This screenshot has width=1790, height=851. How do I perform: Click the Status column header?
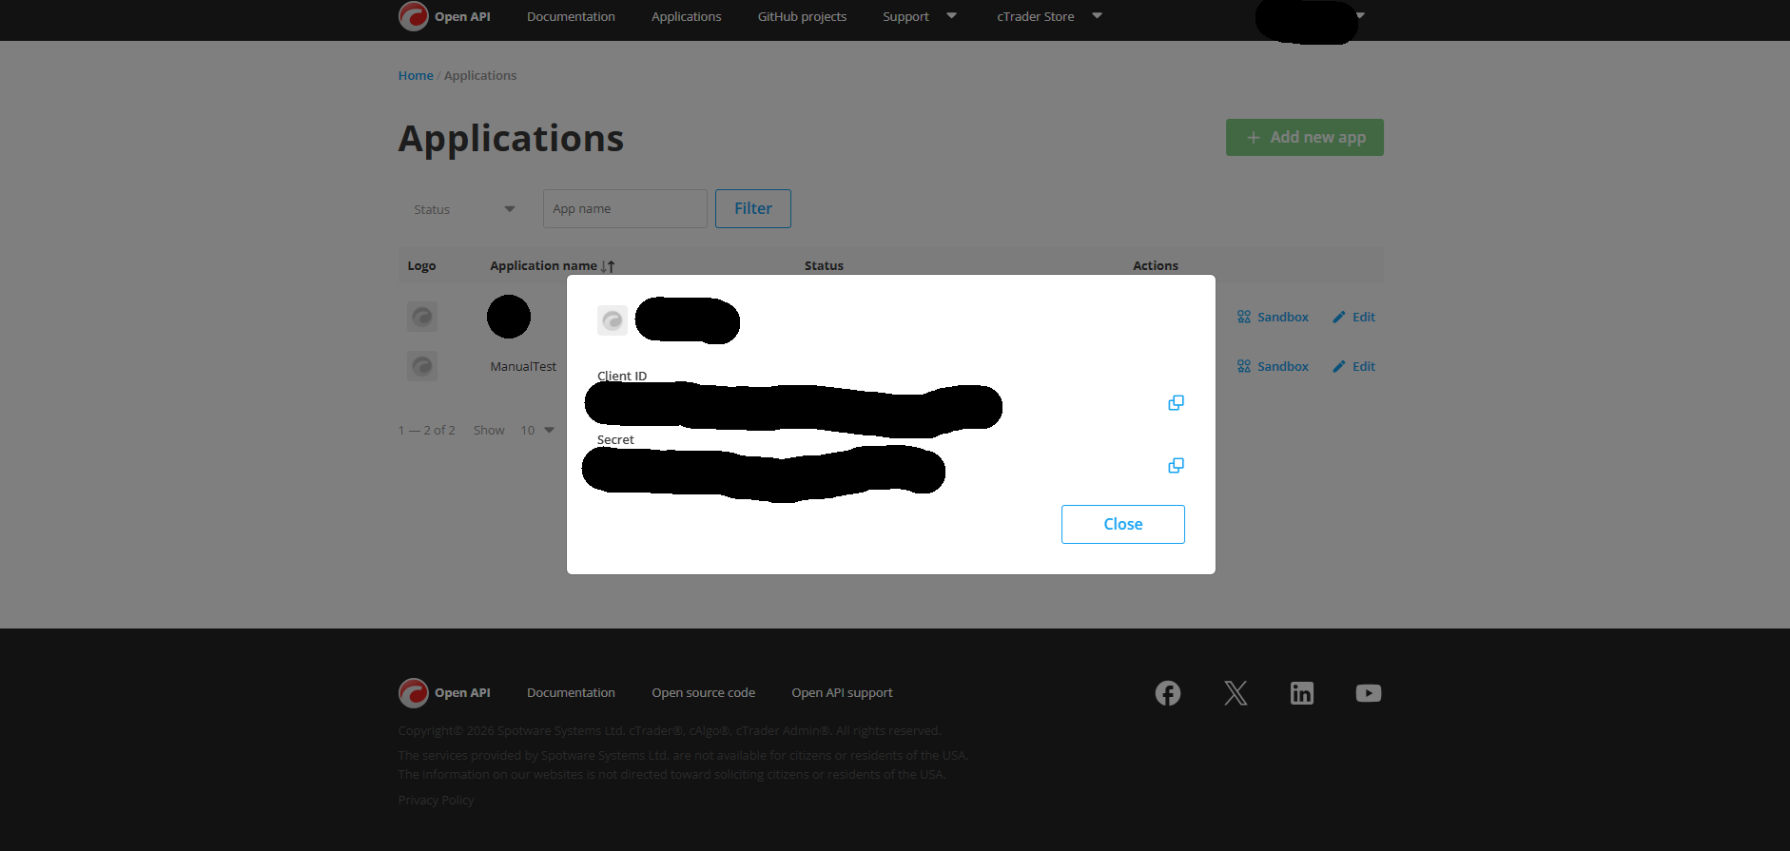click(824, 266)
